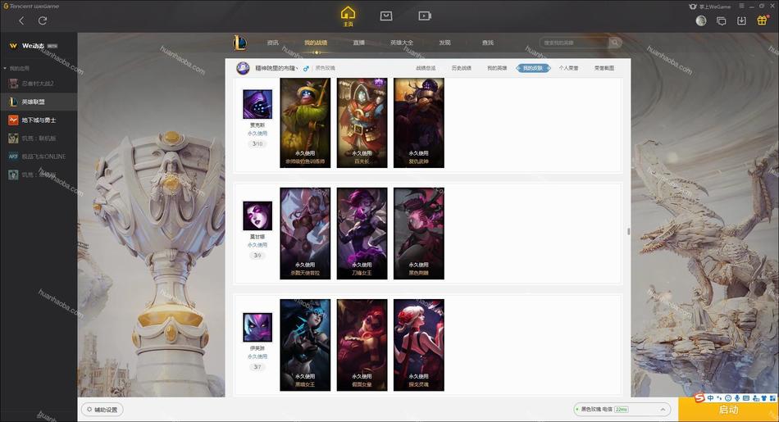Click the search magnifier icon
The width and height of the screenshot is (779, 422).
coord(614,43)
